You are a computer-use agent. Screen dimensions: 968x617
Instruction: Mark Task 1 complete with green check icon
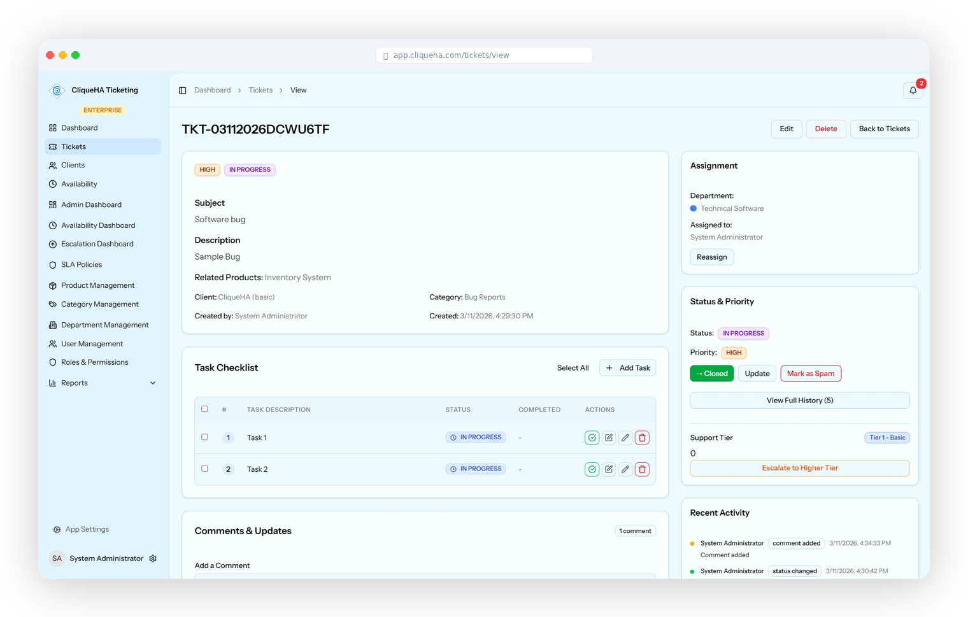(592, 437)
